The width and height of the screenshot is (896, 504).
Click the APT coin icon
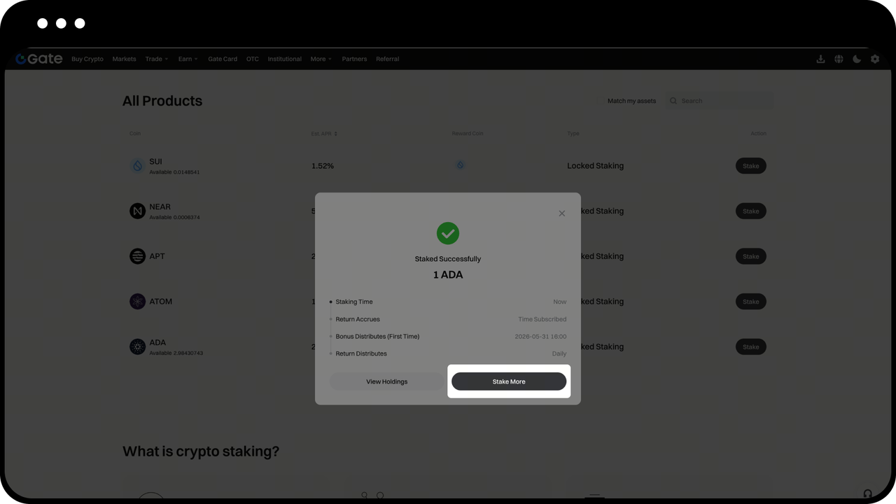[x=137, y=256]
